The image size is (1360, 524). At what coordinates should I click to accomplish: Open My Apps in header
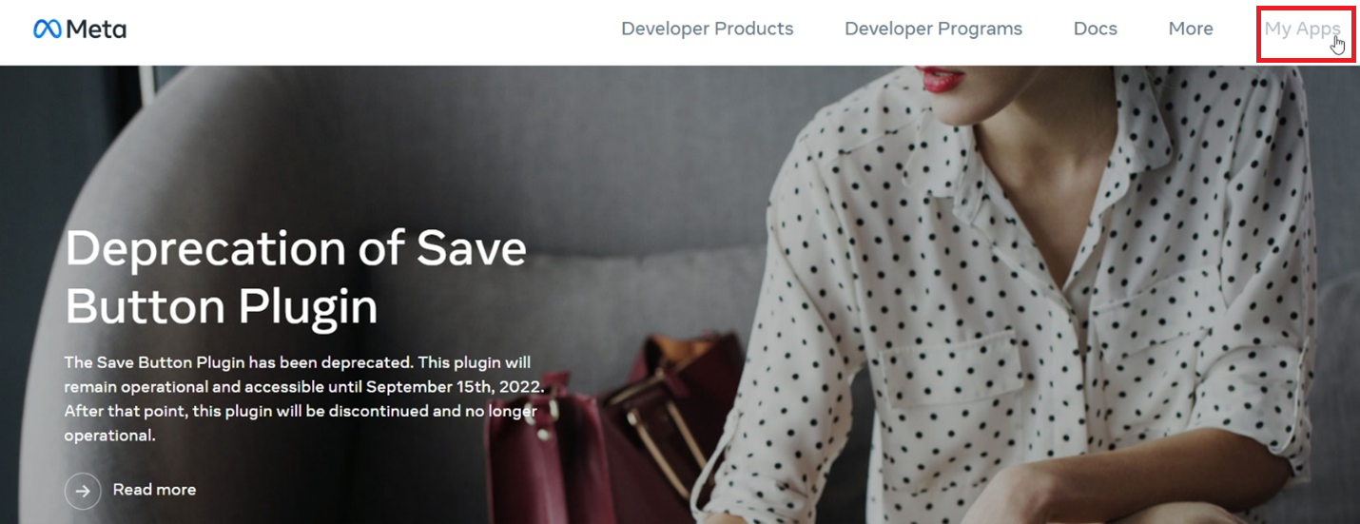pos(1302,29)
